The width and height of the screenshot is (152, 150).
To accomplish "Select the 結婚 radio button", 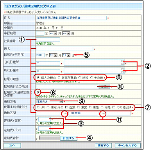I will 80,78.
